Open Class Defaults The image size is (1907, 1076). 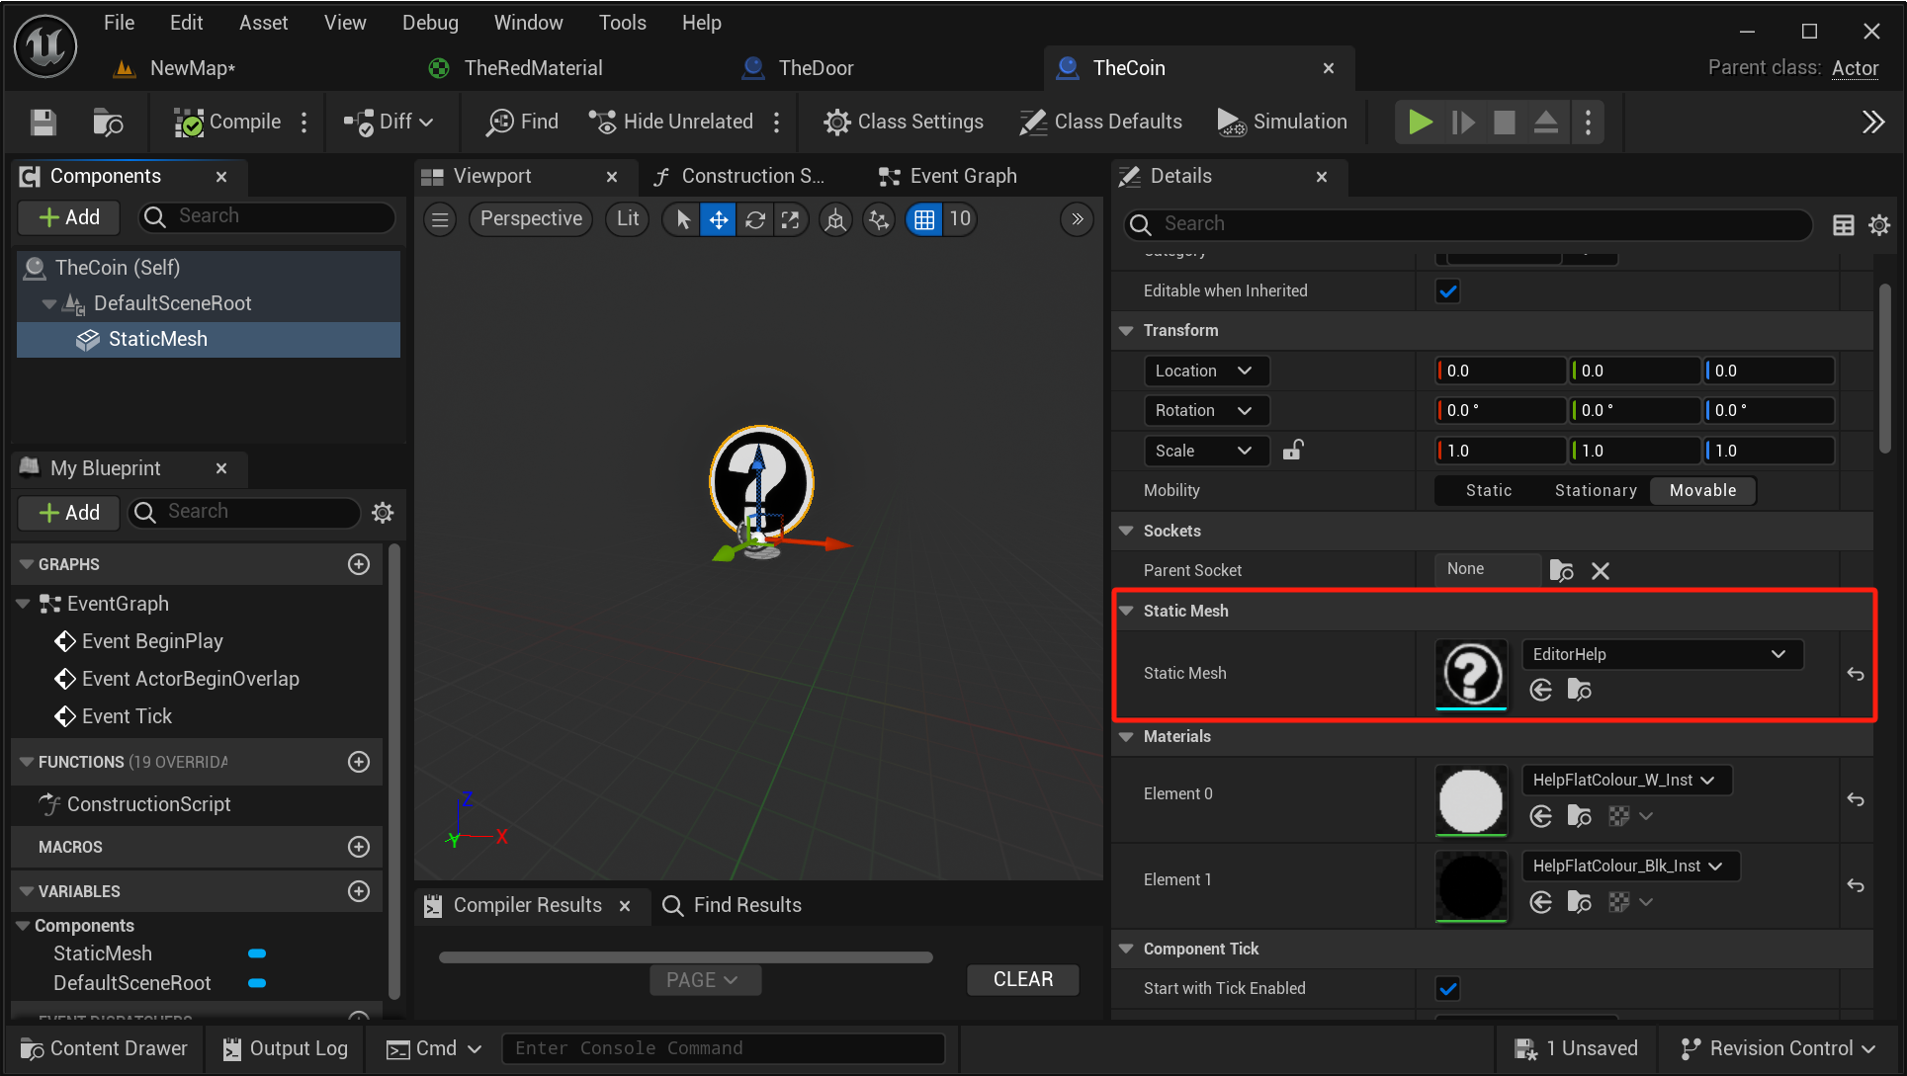(1100, 123)
